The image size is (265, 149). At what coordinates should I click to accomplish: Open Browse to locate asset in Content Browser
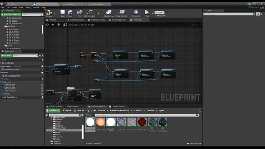pyautogui.click(x=70, y=13)
